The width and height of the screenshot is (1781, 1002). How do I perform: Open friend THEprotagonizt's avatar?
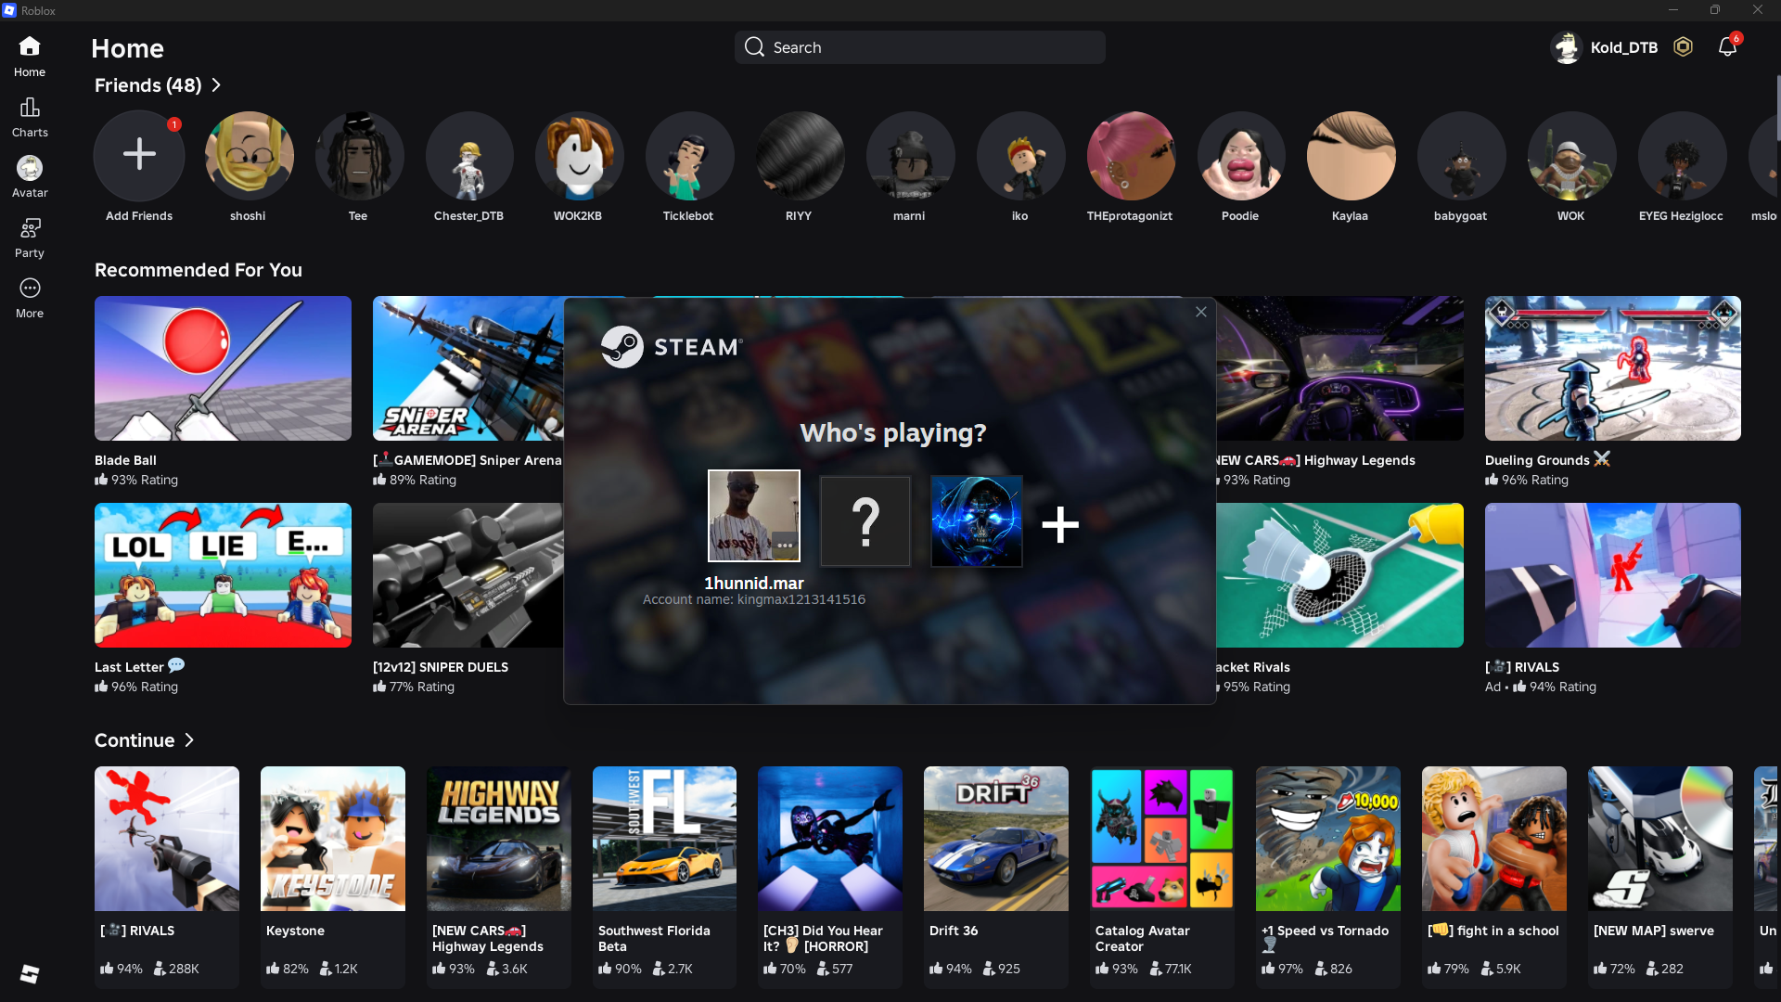pos(1131,156)
